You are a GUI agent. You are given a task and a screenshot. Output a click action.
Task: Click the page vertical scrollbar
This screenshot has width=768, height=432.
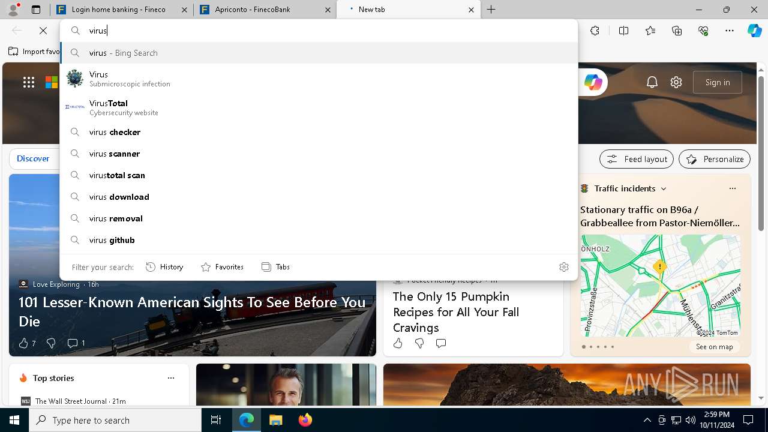(761, 152)
